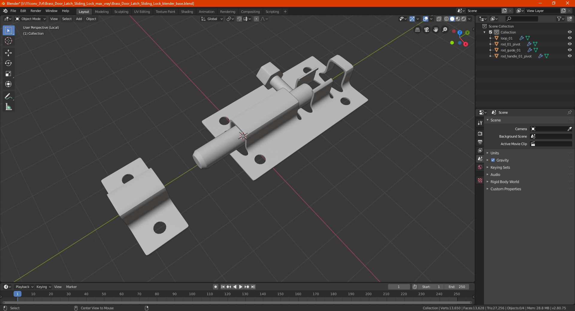Click the zoom view magnifier icon
The width and height of the screenshot is (575, 311).
coord(445,30)
